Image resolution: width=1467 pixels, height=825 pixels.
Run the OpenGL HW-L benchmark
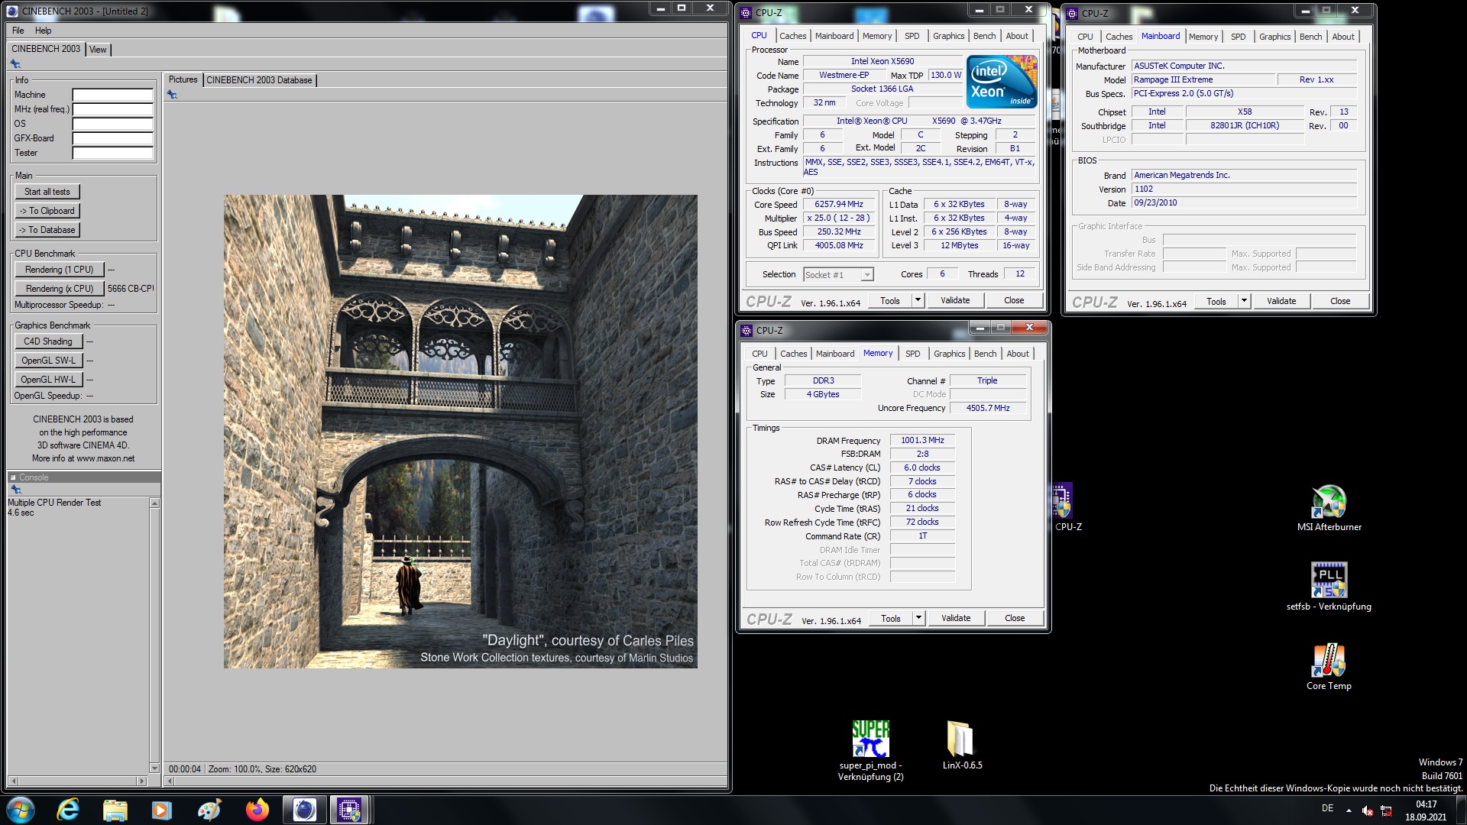48,380
